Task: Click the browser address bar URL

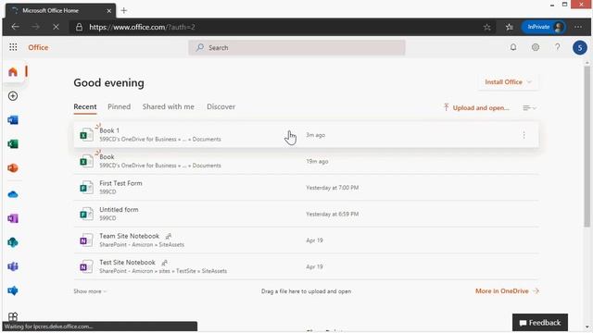Action: (142, 27)
